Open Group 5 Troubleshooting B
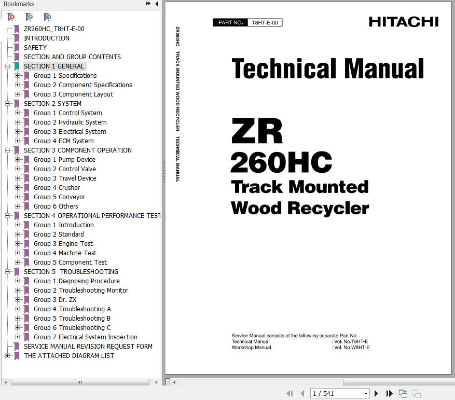Viewport: 455px width, 400px height. tap(72, 319)
